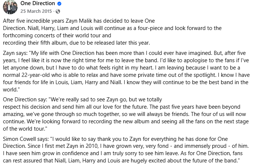Click the globe public privacy icon
253x165 pixels.
coord(57,11)
